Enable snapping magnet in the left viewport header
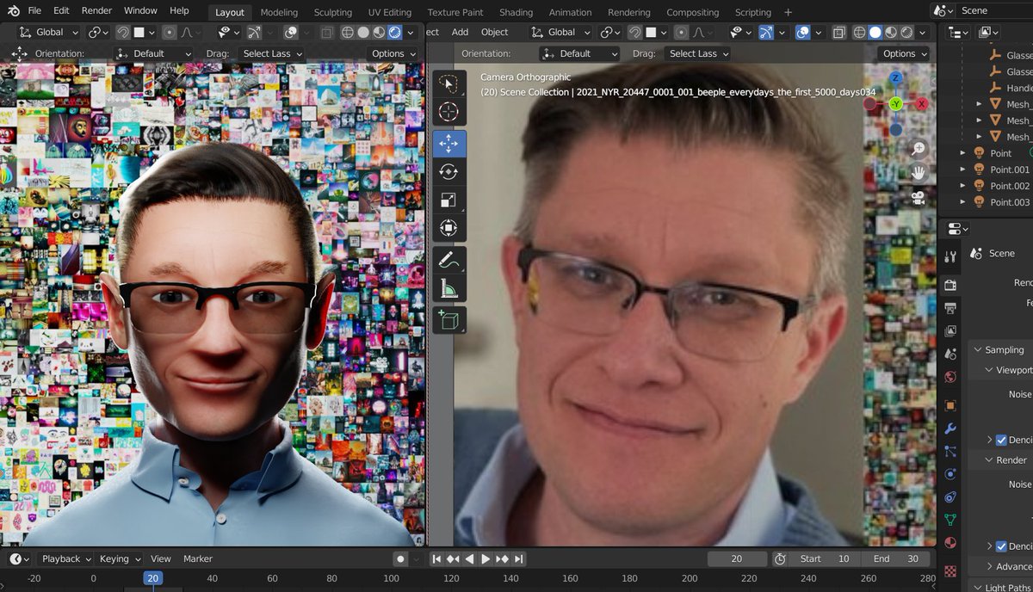 pos(123,33)
